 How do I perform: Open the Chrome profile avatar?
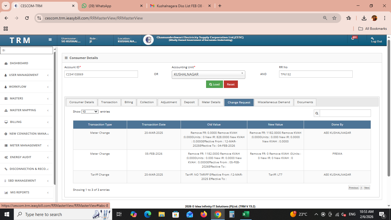374,18
